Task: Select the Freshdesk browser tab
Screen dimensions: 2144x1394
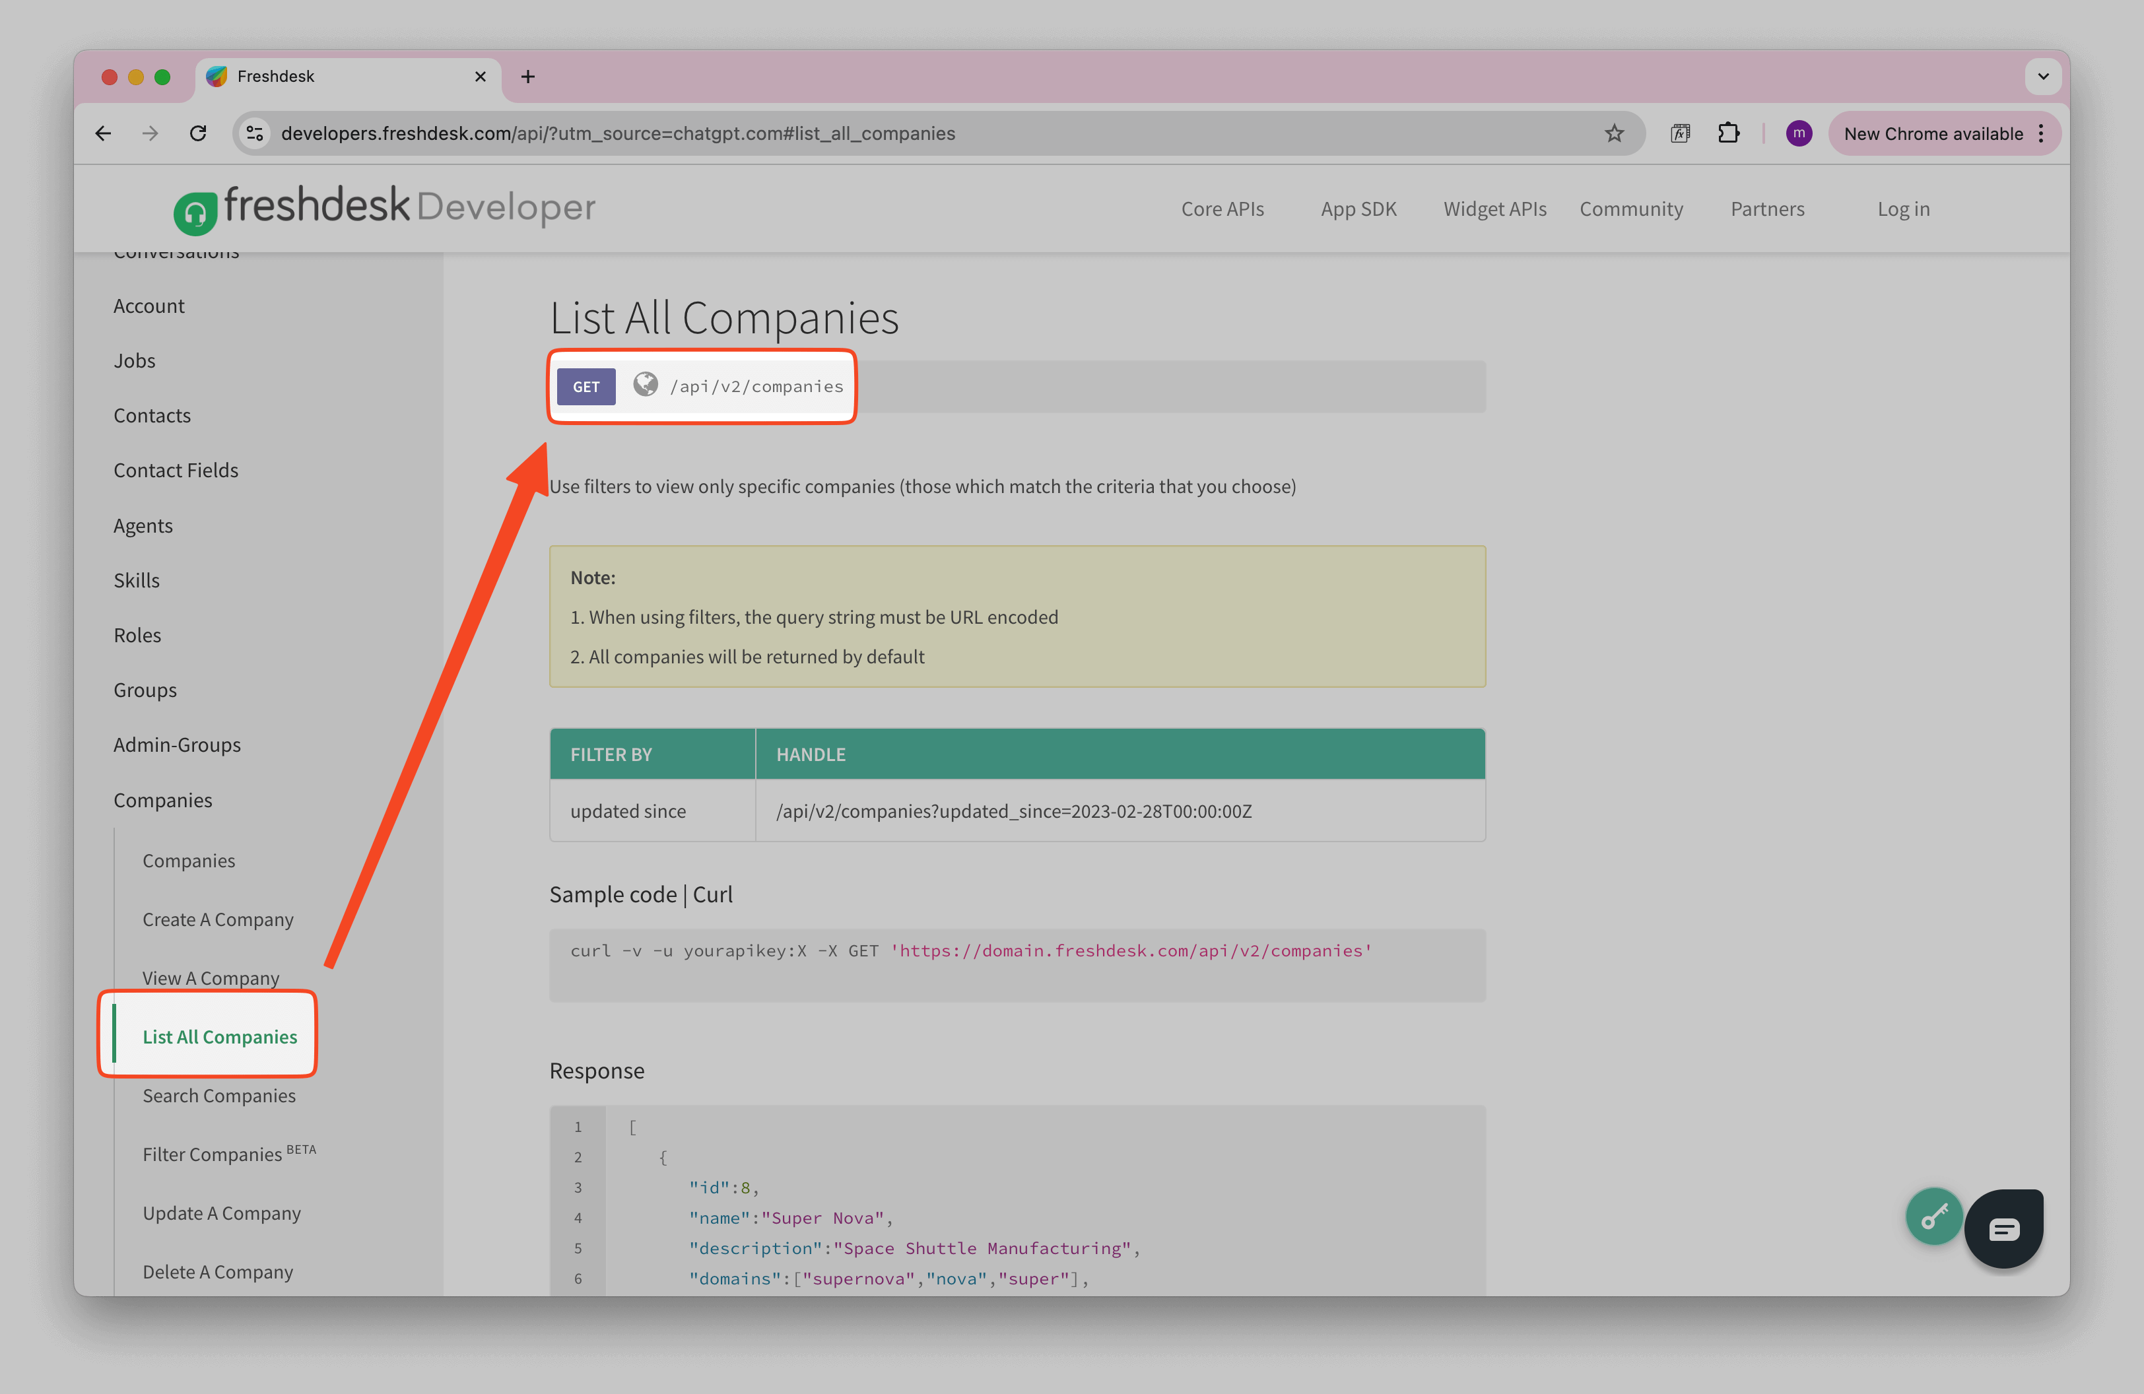Action: pyautogui.click(x=347, y=77)
